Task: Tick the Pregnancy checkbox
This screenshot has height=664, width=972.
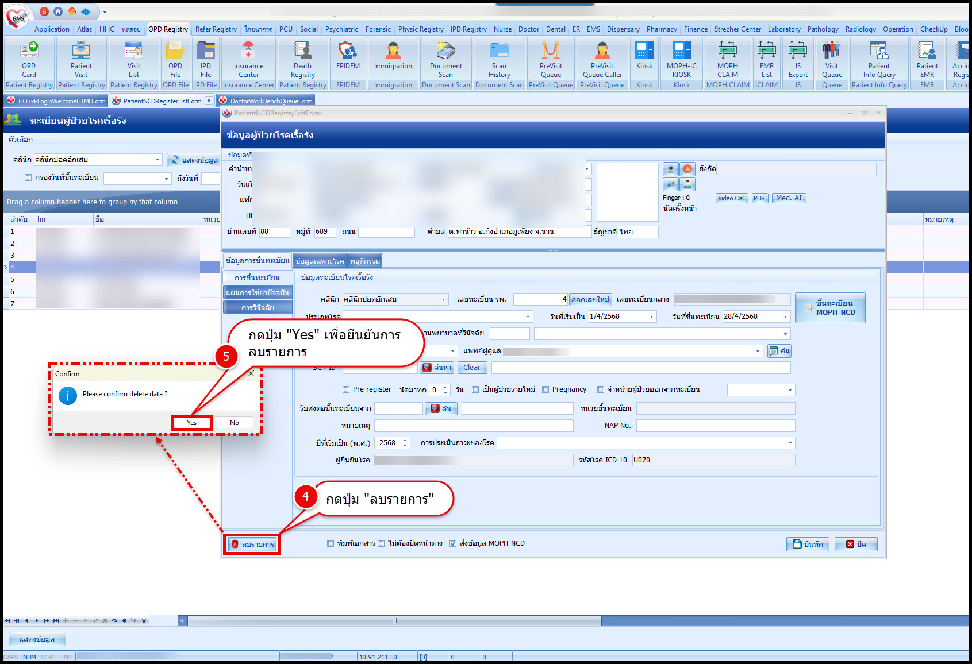Action: point(545,389)
